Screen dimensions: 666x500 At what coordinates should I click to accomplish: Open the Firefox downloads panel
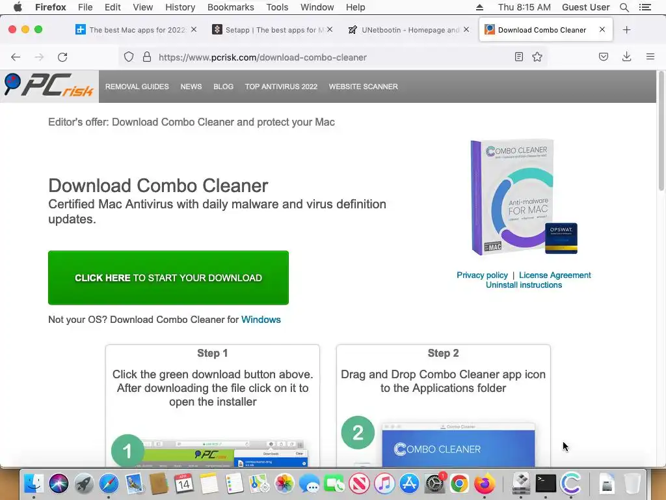[x=626, y=57]
